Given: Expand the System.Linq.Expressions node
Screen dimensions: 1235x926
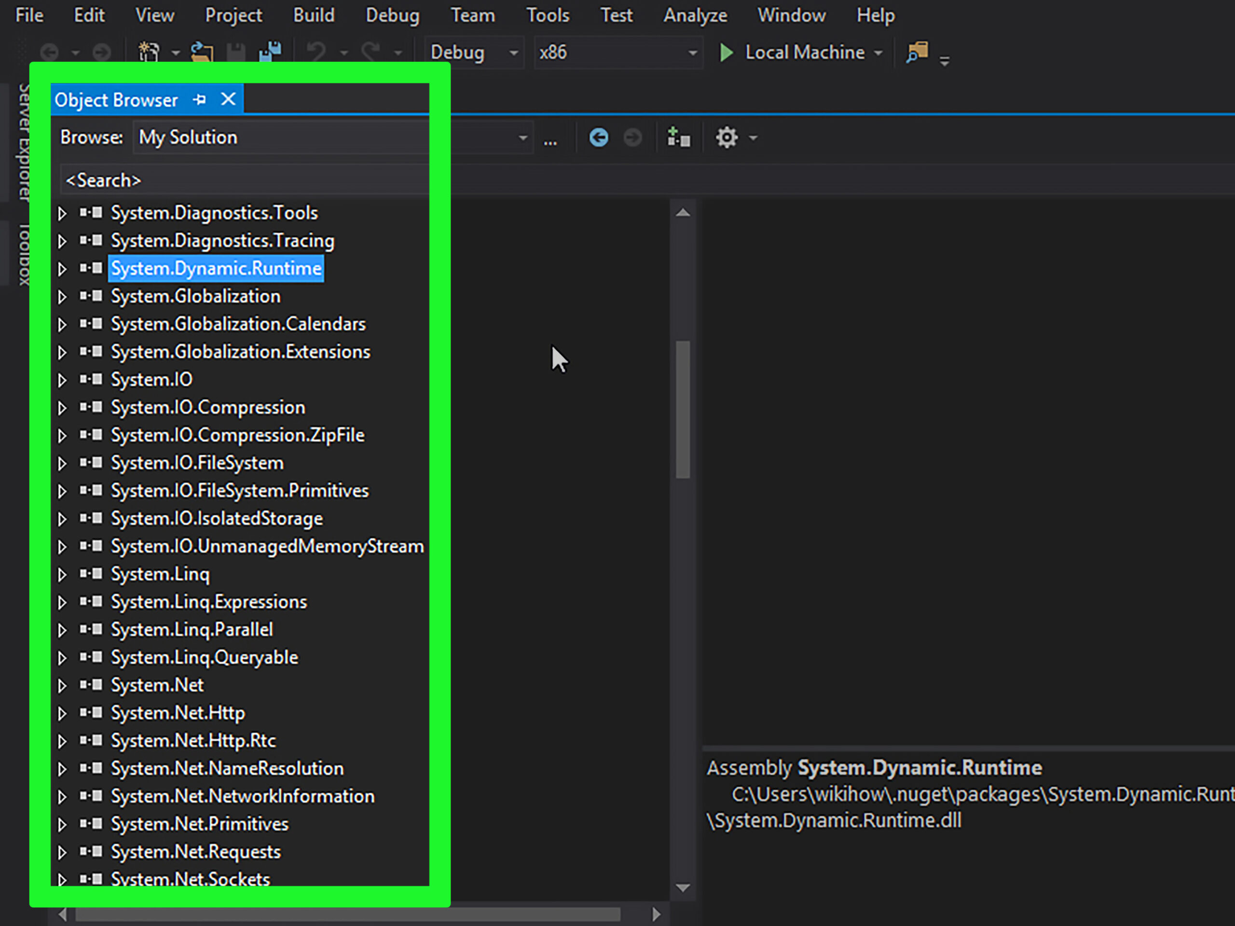Looking at the screenshot, I should [60, 602].
